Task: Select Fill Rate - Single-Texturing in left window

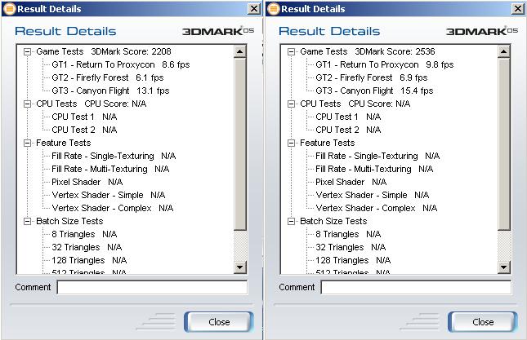Action: click(x=114, y=157)
